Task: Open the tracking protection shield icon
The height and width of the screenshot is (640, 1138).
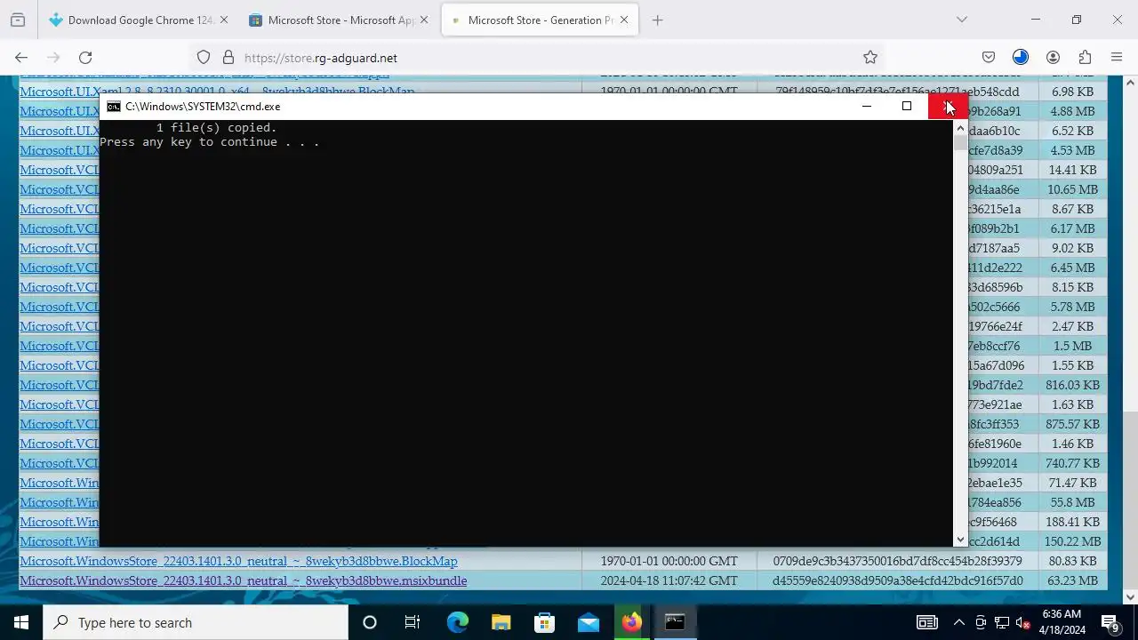Action: point(204,58)
